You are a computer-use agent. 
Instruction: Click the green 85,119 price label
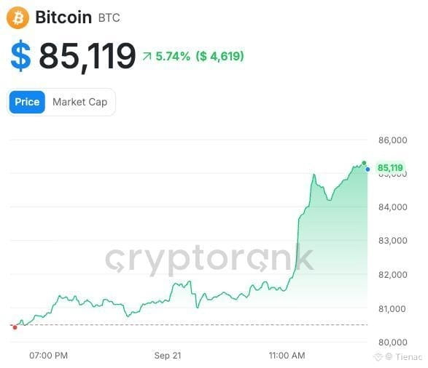click(x=390, y=168)
